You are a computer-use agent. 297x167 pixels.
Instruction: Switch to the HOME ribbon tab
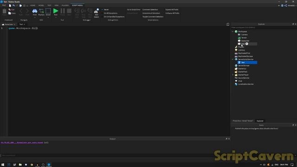pos(32,6)
